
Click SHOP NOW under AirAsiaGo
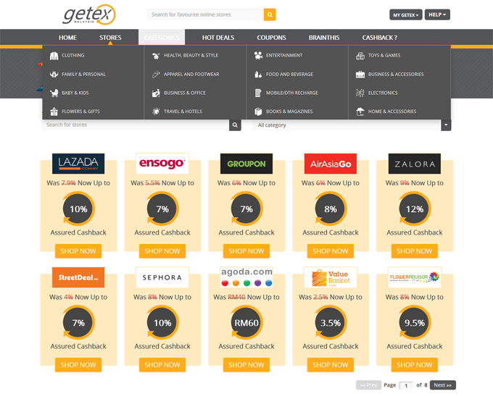tap(331, 251)
